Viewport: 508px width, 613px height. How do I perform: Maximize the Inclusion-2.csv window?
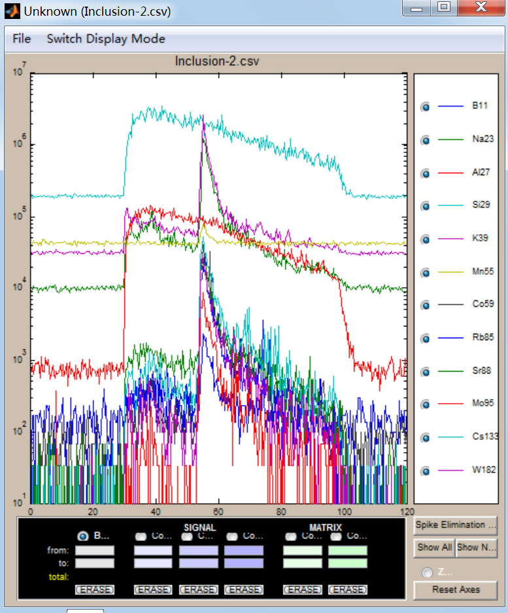click(x=444, y=7)
